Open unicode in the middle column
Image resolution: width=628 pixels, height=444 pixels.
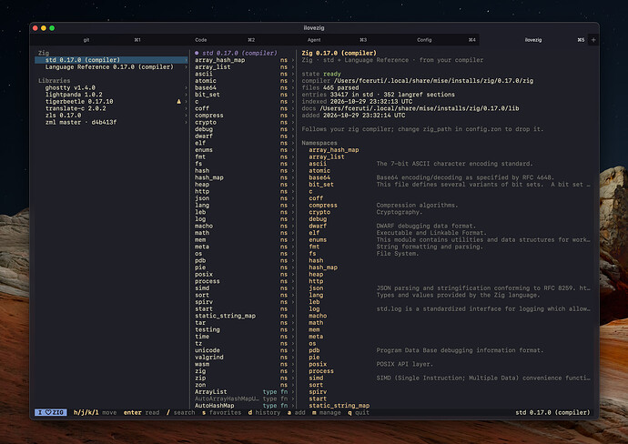[x=208, y=350]
